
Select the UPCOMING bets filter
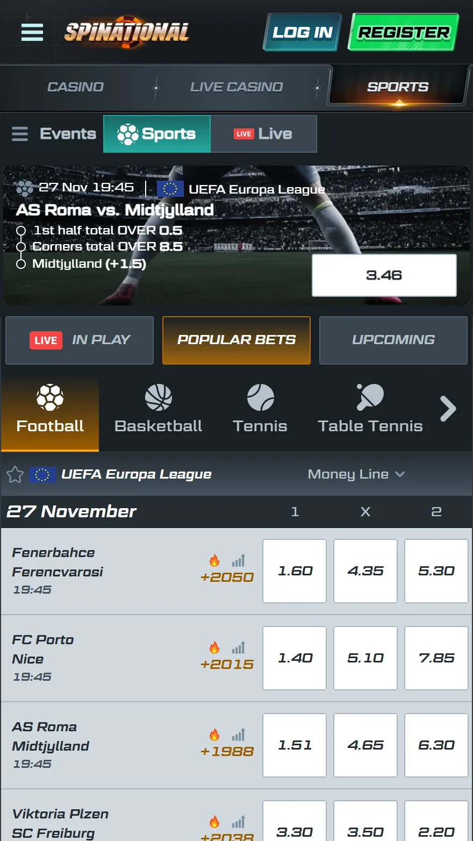click(x=393, y=340)
